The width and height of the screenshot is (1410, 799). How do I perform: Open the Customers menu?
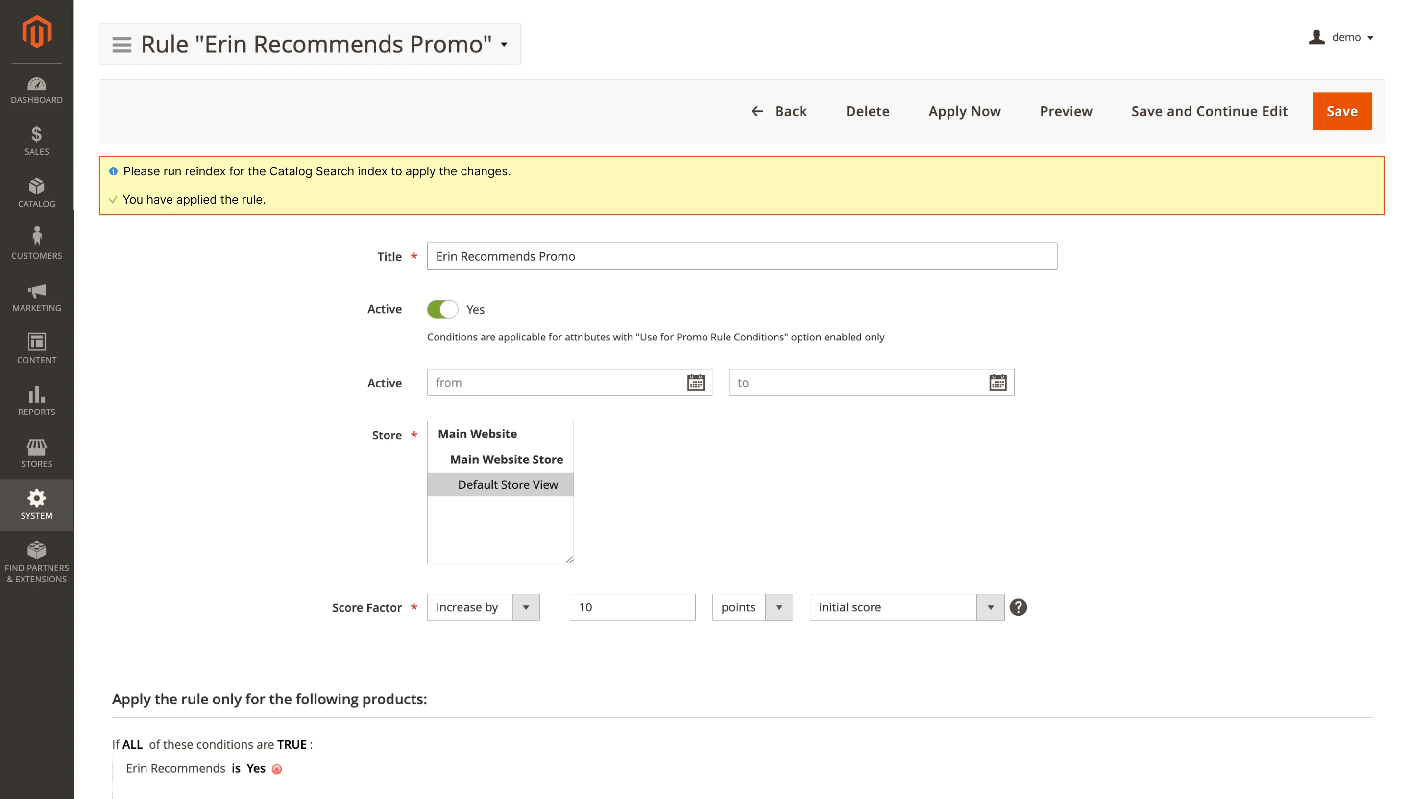click(36, 243)
